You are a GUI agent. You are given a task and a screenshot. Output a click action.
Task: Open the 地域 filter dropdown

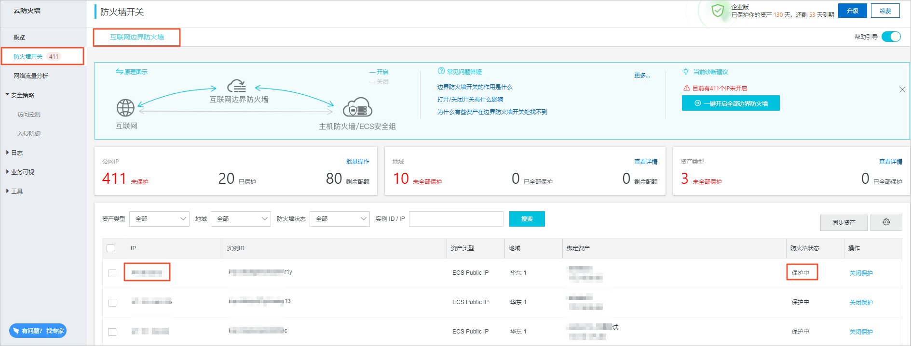click(241, 219)
